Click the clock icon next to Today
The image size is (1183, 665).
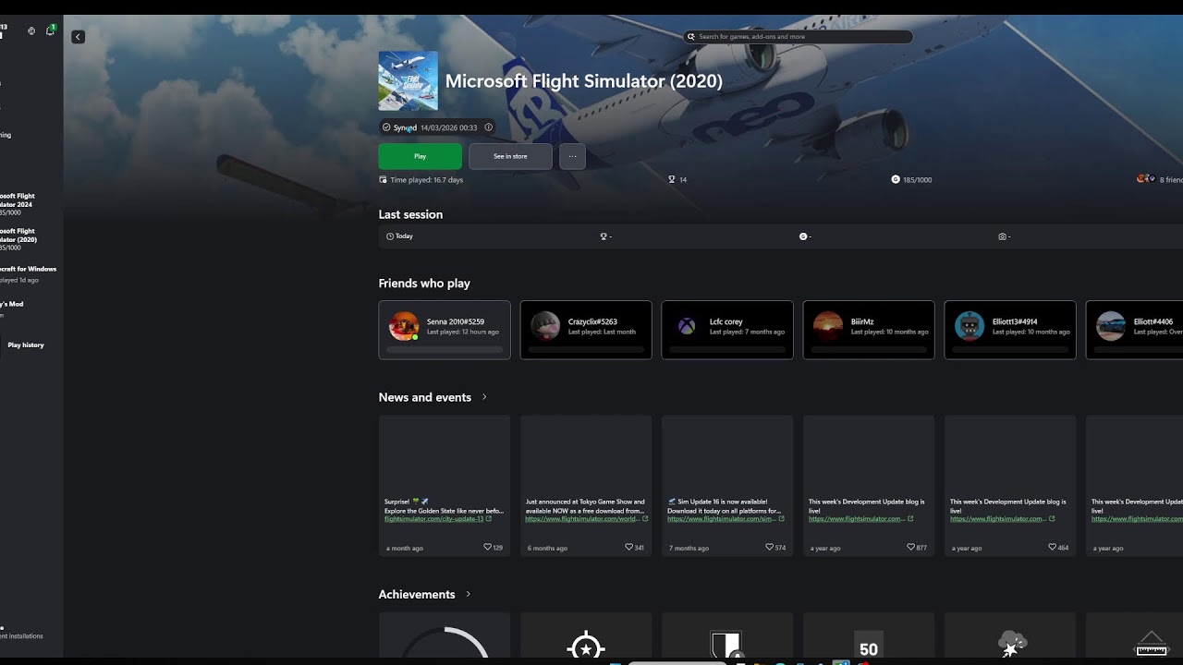[x=390, y=236]
